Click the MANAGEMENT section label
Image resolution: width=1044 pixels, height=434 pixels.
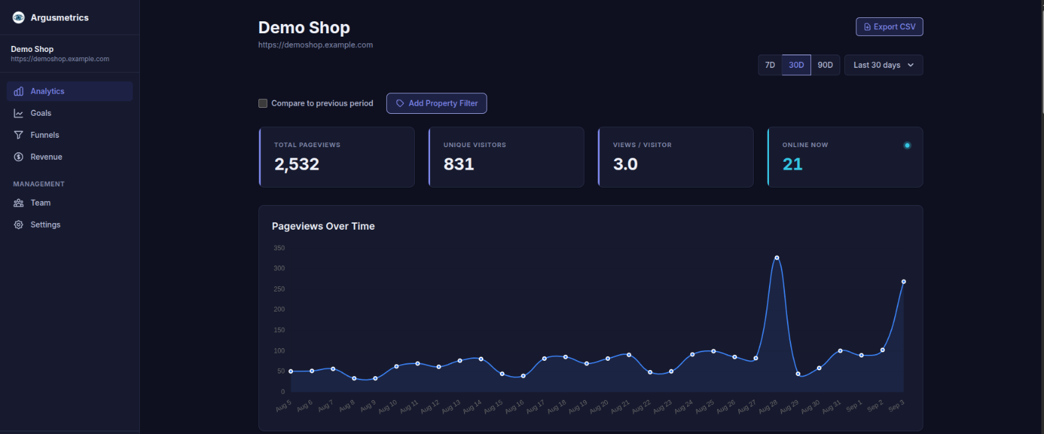39,184
